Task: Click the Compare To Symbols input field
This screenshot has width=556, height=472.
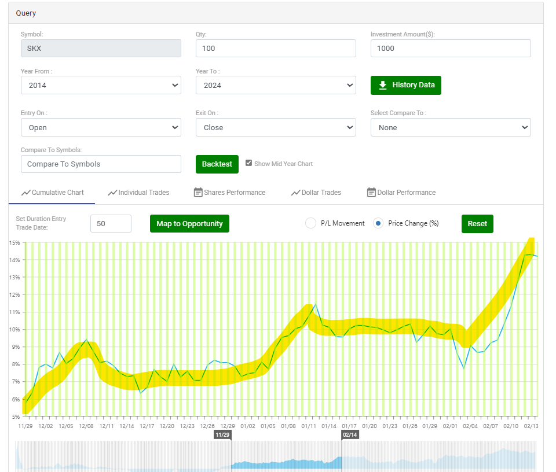Action: pos(101,164)
